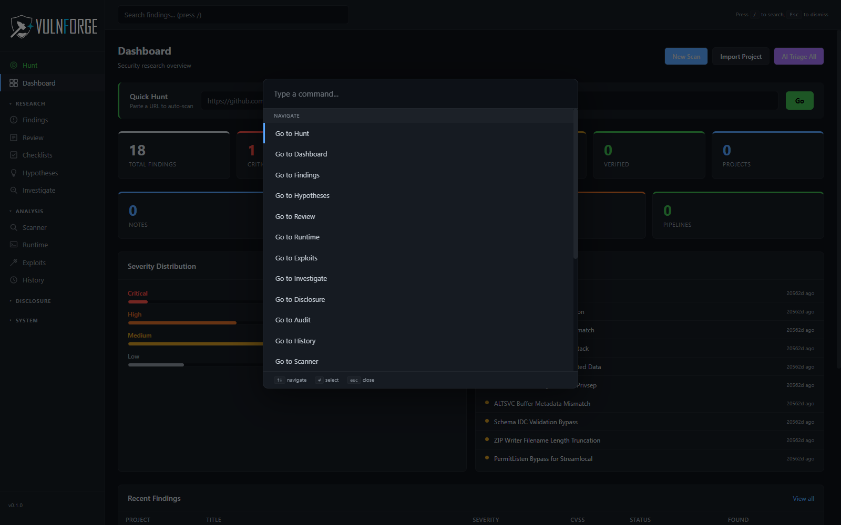Open History using the clock icon
The width and height of the screenshot is (841, 525).
14,280
